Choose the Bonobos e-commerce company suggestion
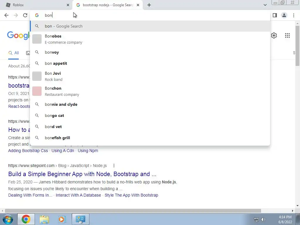Viewport: 300px width, 225px height. (x=150, y=39)
